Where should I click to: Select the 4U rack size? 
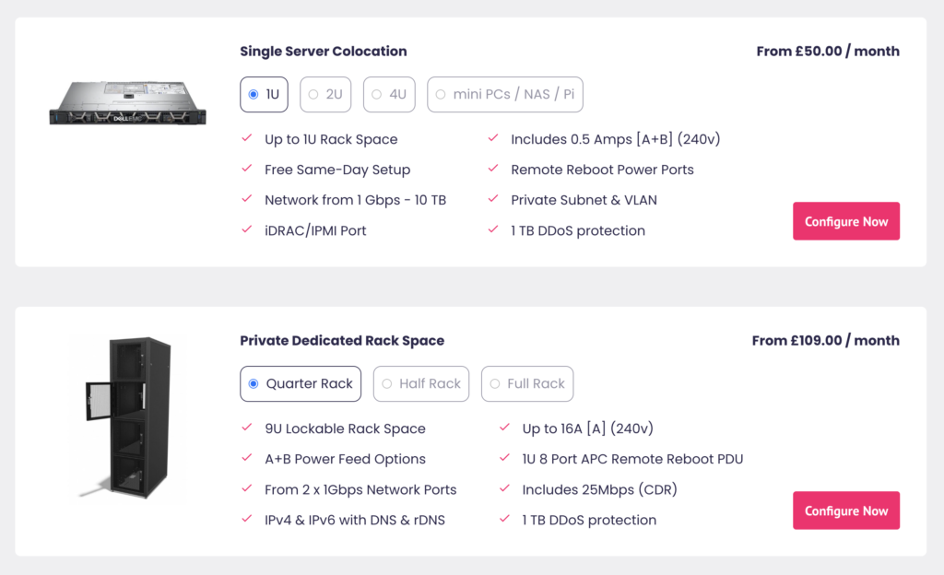pos(388,94)
